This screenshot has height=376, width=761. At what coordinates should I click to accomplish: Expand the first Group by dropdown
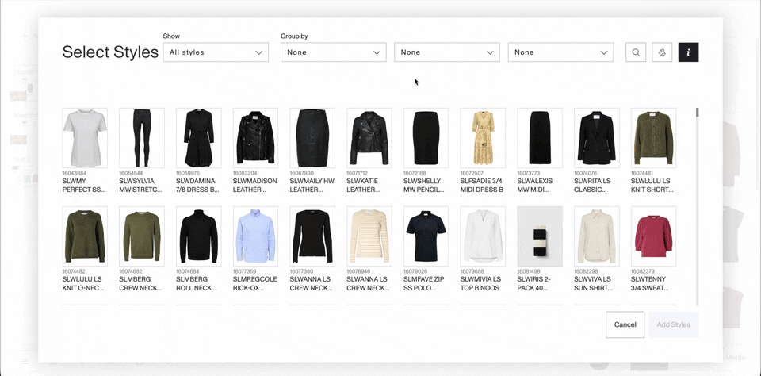coord(333,52)
